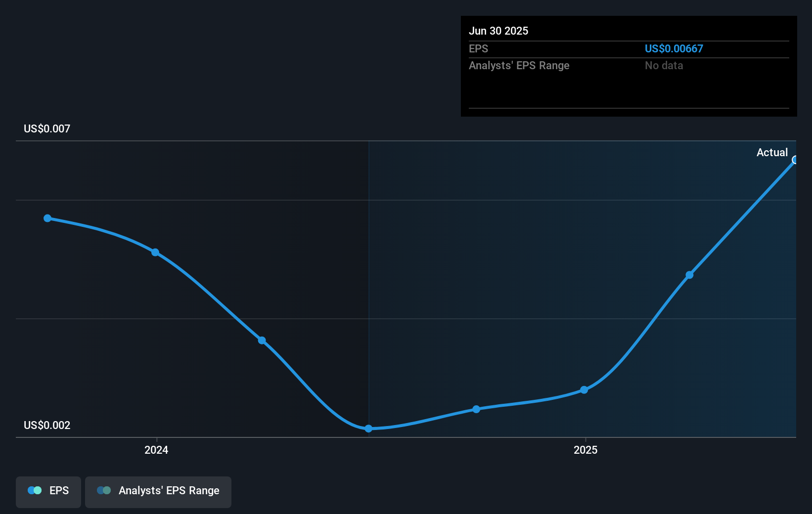
Task: Toggle Analysts' EPS Range series visibility
Action: point(158,491)
